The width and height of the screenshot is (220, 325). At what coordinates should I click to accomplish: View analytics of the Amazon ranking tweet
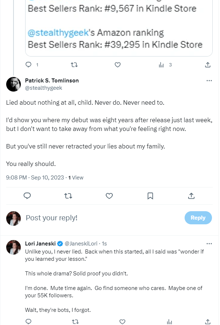click(162, 65)
